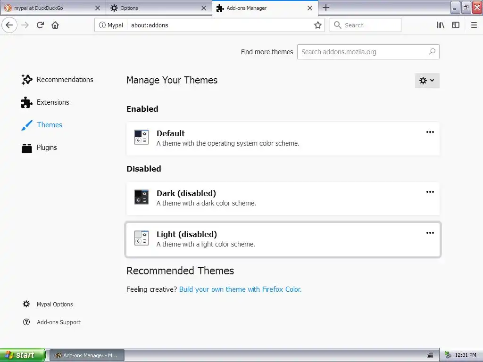
Task: Click the Light theme thumbnail icon
Action: click(x=142, y=238)
